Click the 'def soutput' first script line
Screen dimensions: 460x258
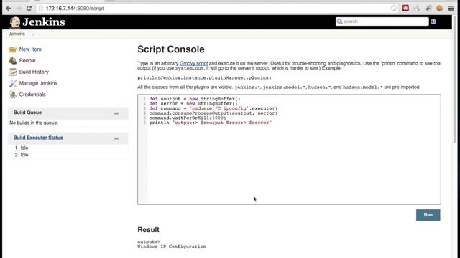point(195,99)
